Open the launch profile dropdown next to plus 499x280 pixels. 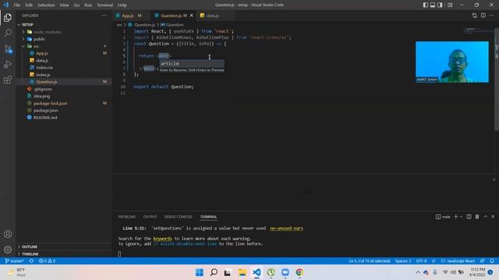[x=461, y=217]
